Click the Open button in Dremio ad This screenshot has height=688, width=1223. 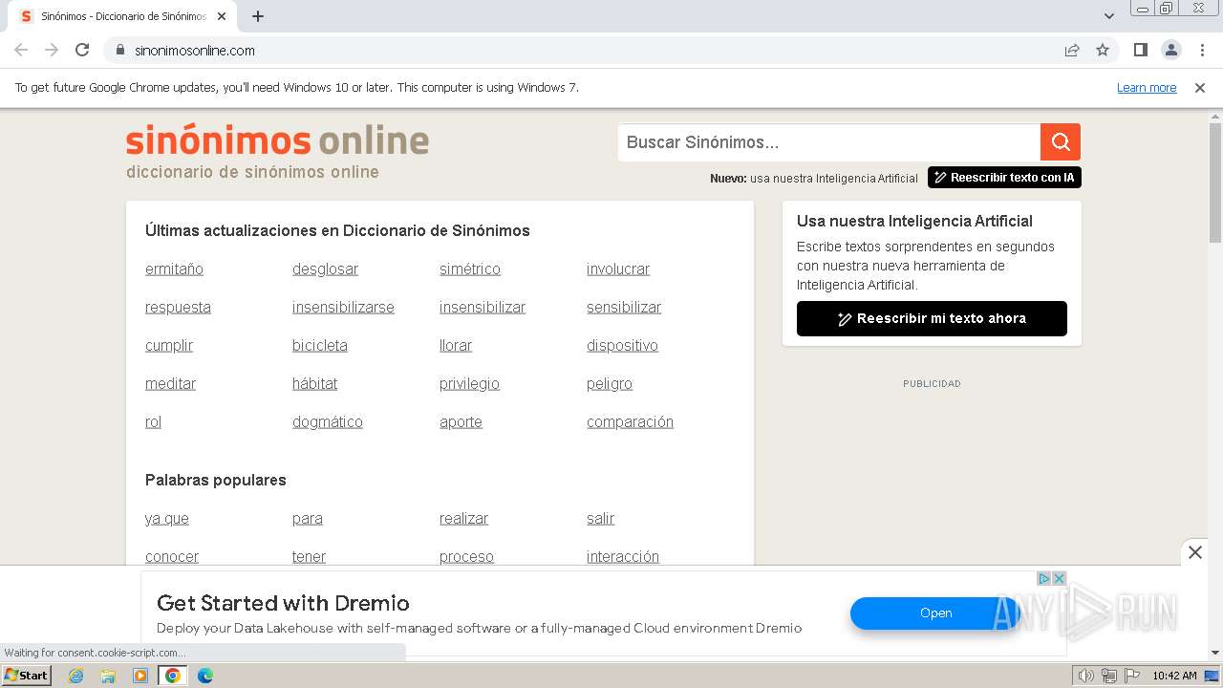(x=935, y=613)
